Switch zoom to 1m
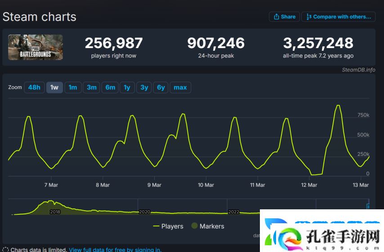This screenshot has height=252, width=384. point(73,87)
